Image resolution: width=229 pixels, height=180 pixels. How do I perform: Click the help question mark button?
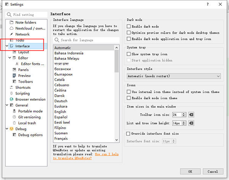point(208,4)
